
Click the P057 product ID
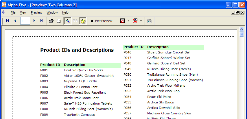pyautogui.click(x=127, y=113)
